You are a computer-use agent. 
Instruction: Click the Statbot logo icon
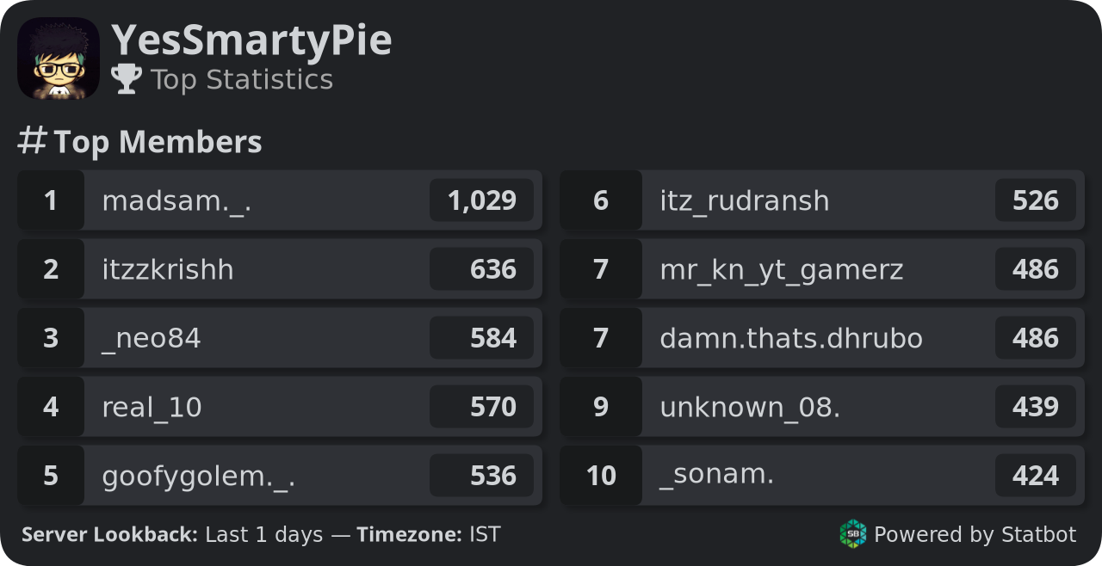tap(852, 534)
